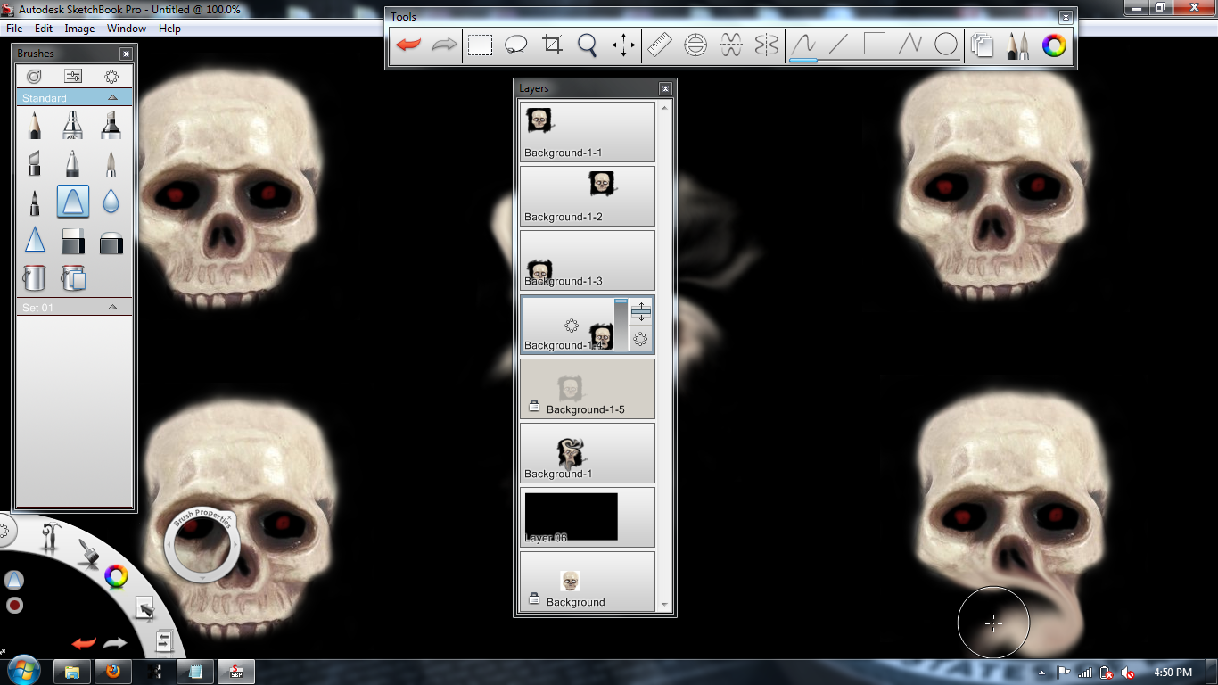Select the Flood Fill bucket
This screenshot has width=1218, height=685.
coord(35,278)
